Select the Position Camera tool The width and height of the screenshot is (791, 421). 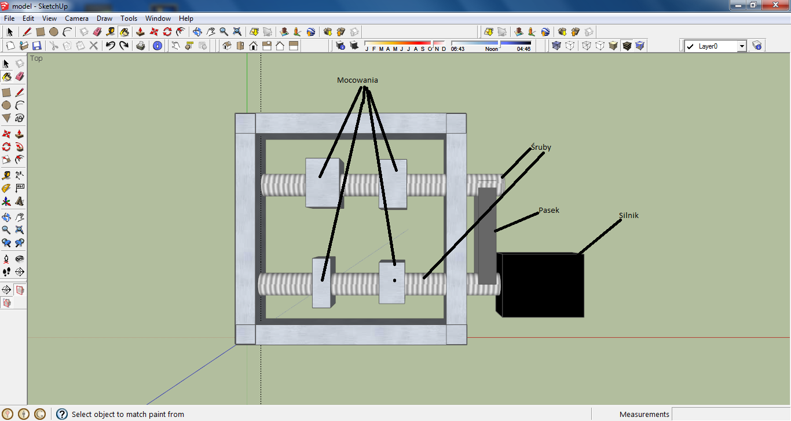6,258
